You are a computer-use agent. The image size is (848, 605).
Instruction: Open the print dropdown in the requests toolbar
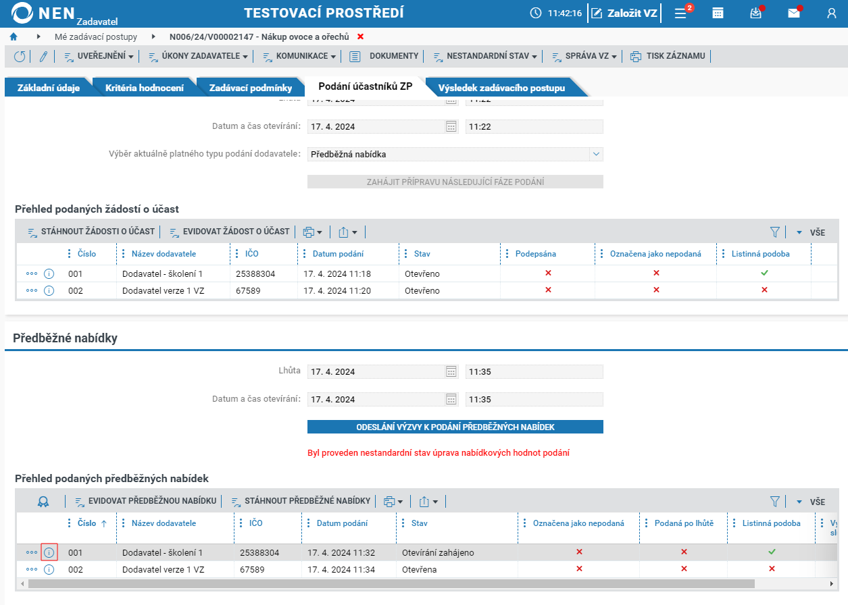[x=312, y=232]
